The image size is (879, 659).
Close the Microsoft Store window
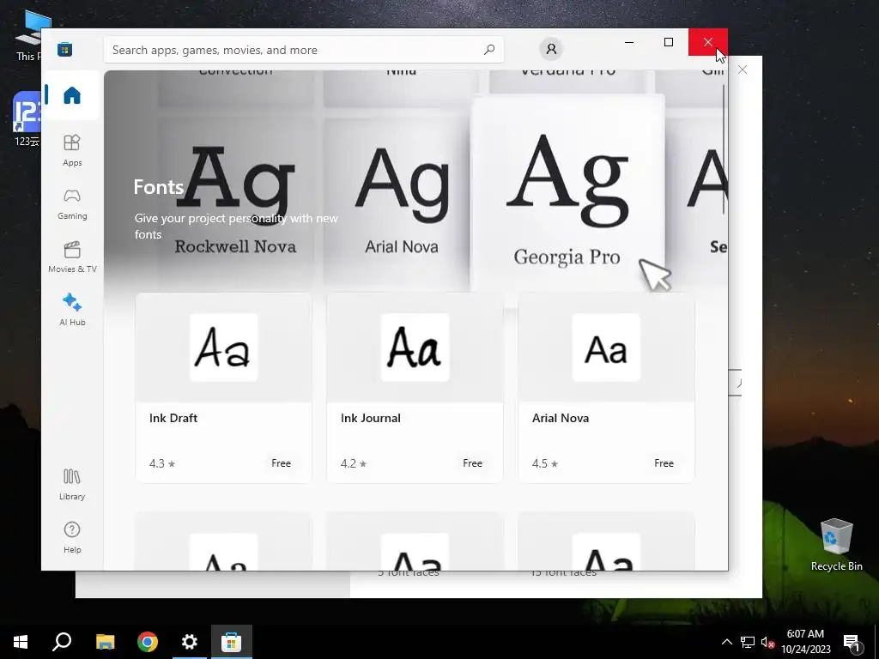click(708, 42)
